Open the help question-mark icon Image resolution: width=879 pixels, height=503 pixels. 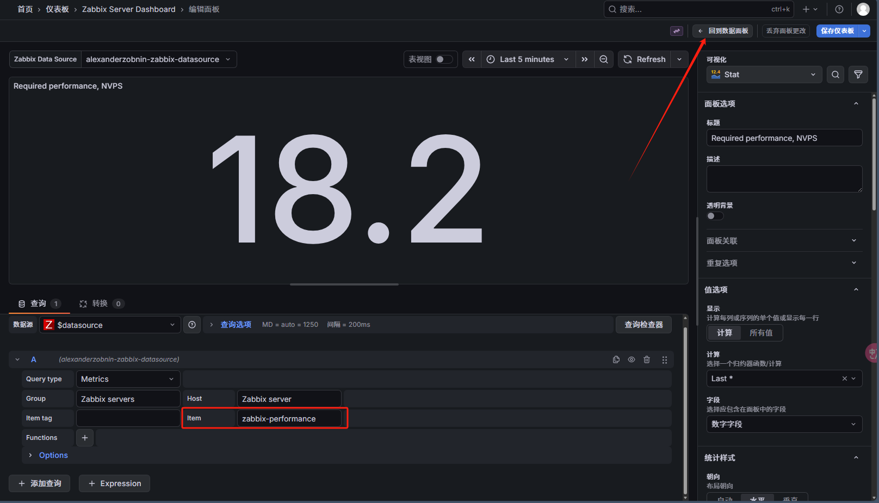pyautogui.click(x=839, y=9)
